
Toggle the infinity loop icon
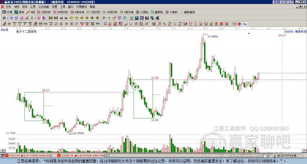[x=245, y=24]
